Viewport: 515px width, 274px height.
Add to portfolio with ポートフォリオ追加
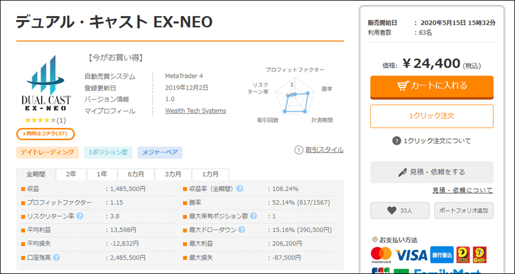tap(463, 211)
